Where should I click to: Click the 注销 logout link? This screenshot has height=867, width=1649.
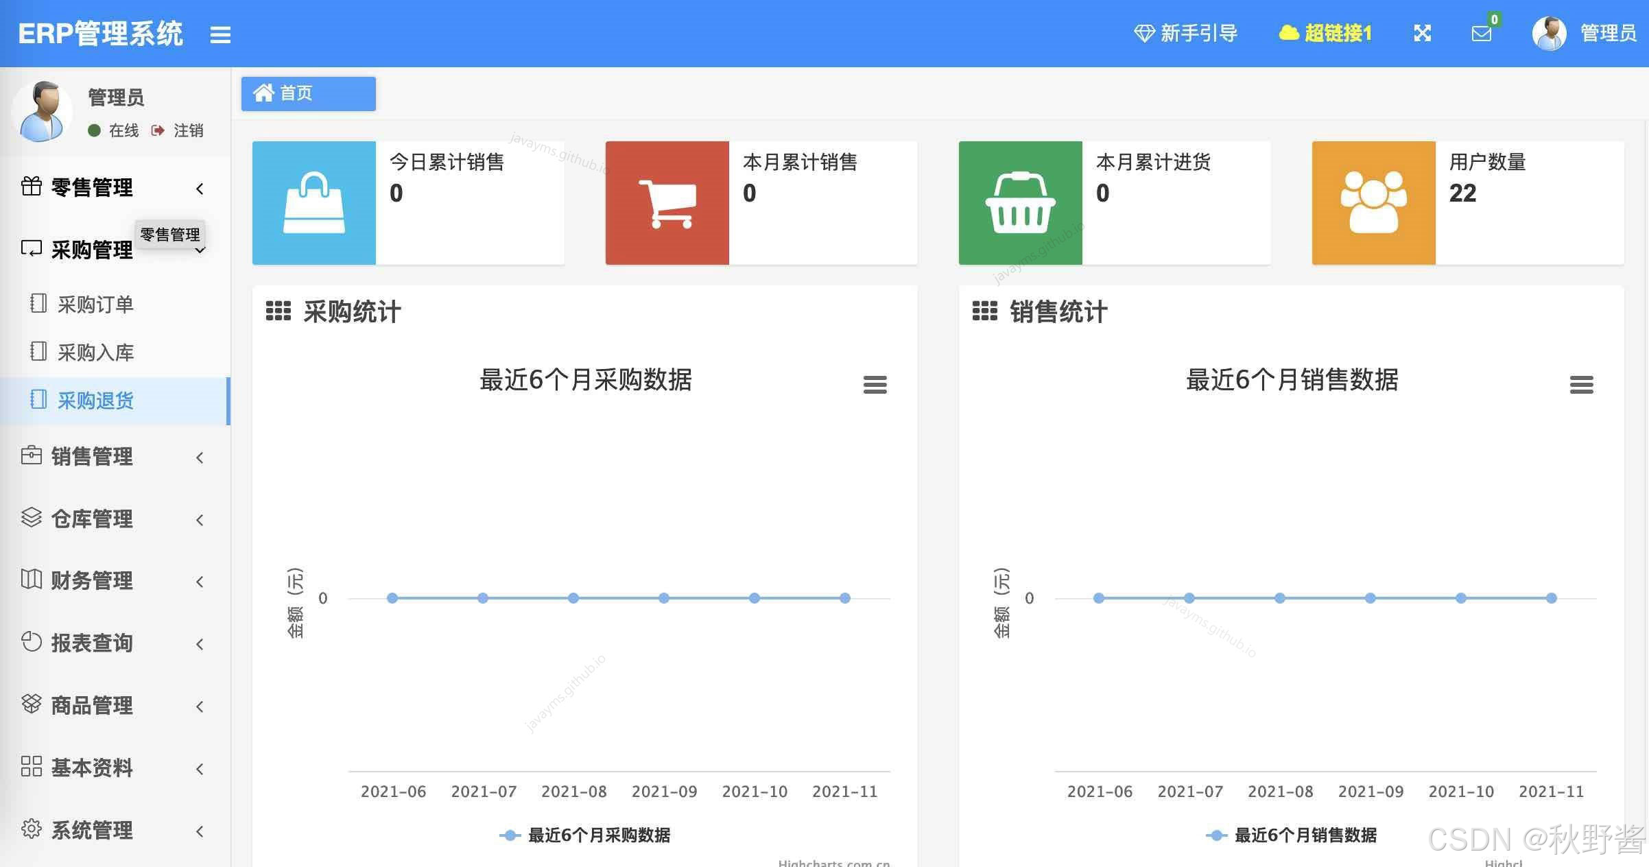[187, 130]
